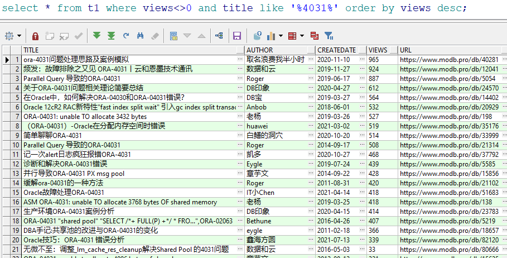This screenshot has width=507, height=258.
Task: Select row number 21 indicator
Action: 16,249
